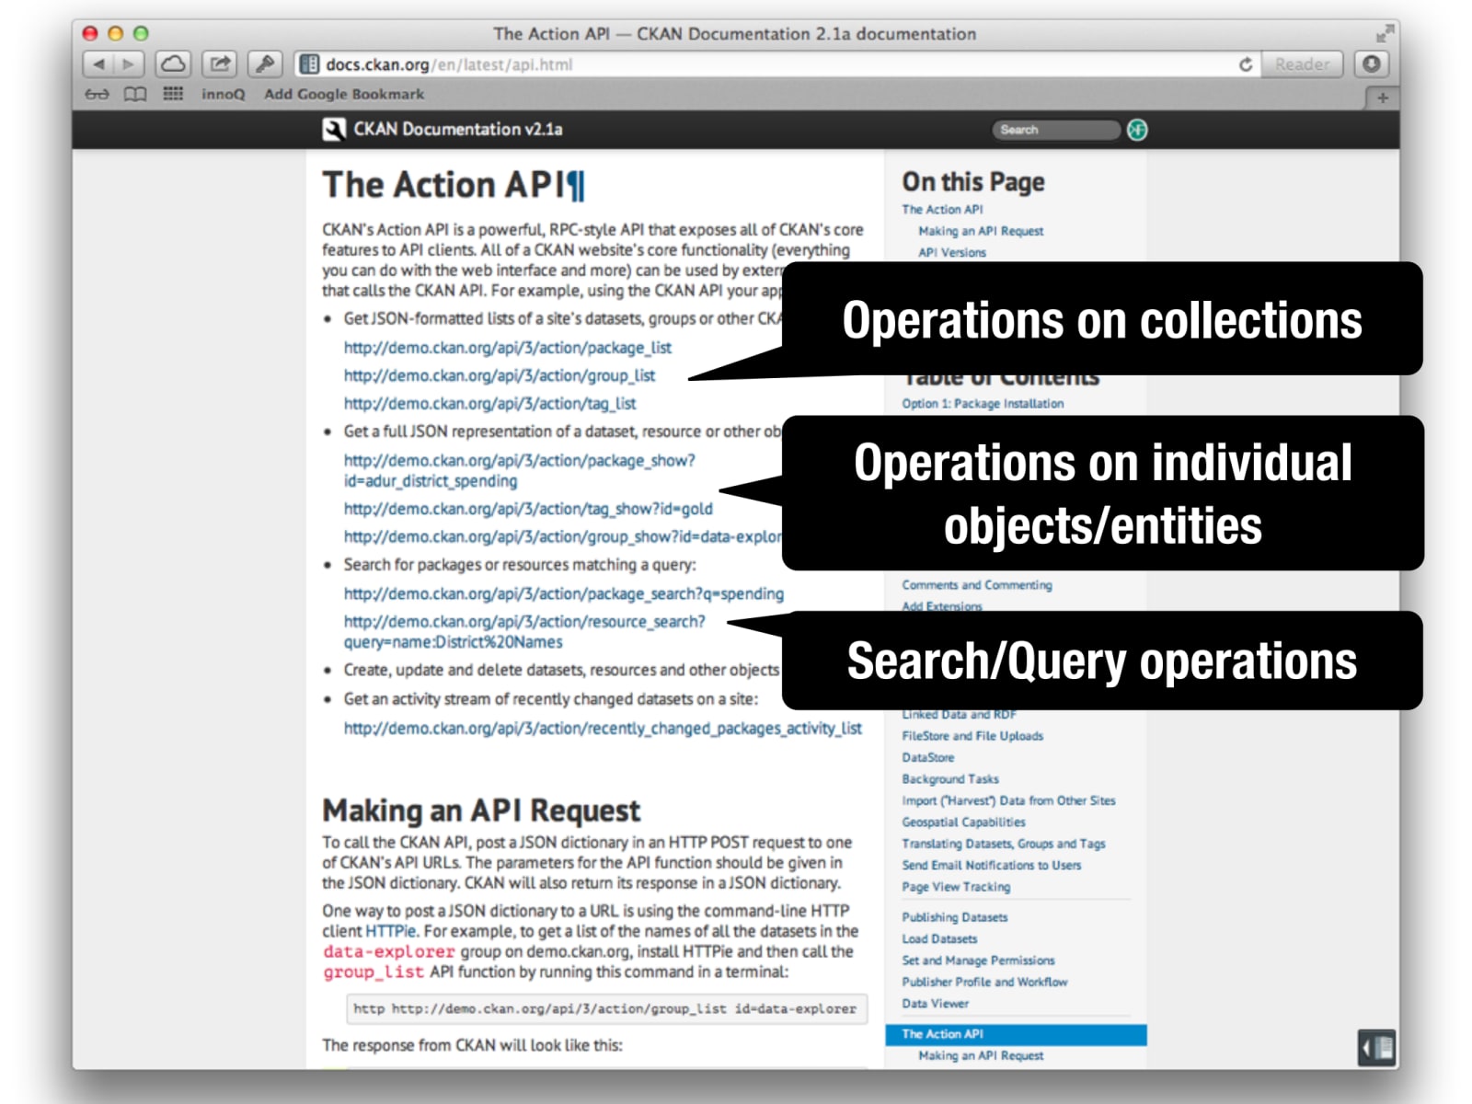Open recently_changed_packages_activity_list link
This screenshot has height=1104, width=1472.
point(603,728)
